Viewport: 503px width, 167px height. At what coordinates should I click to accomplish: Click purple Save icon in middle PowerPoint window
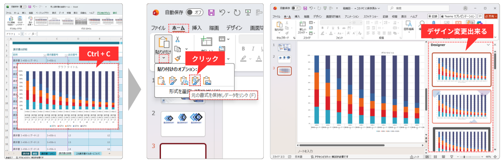[212, 12]
